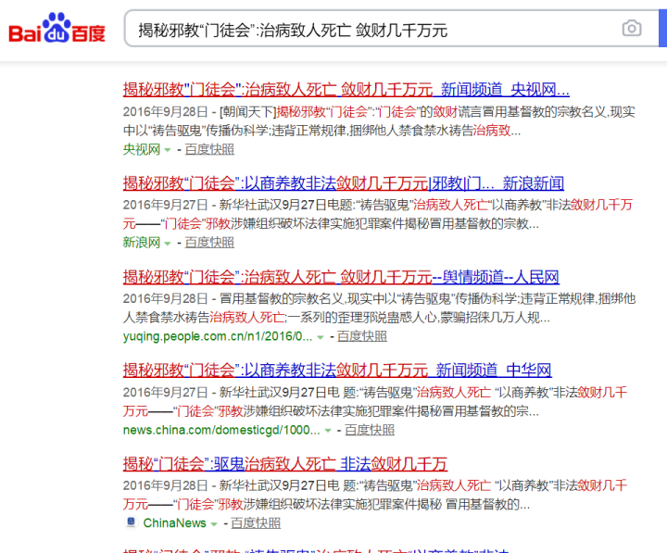Image resolution: width=667 pixels, height=553 pixels.
Task: Open the 舆情频道 人民网 result title
Action: click(x=341, y=277)
